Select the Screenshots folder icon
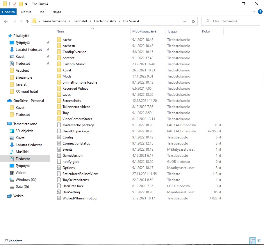This screenshot has width=264, height=245. pos(59,101)
